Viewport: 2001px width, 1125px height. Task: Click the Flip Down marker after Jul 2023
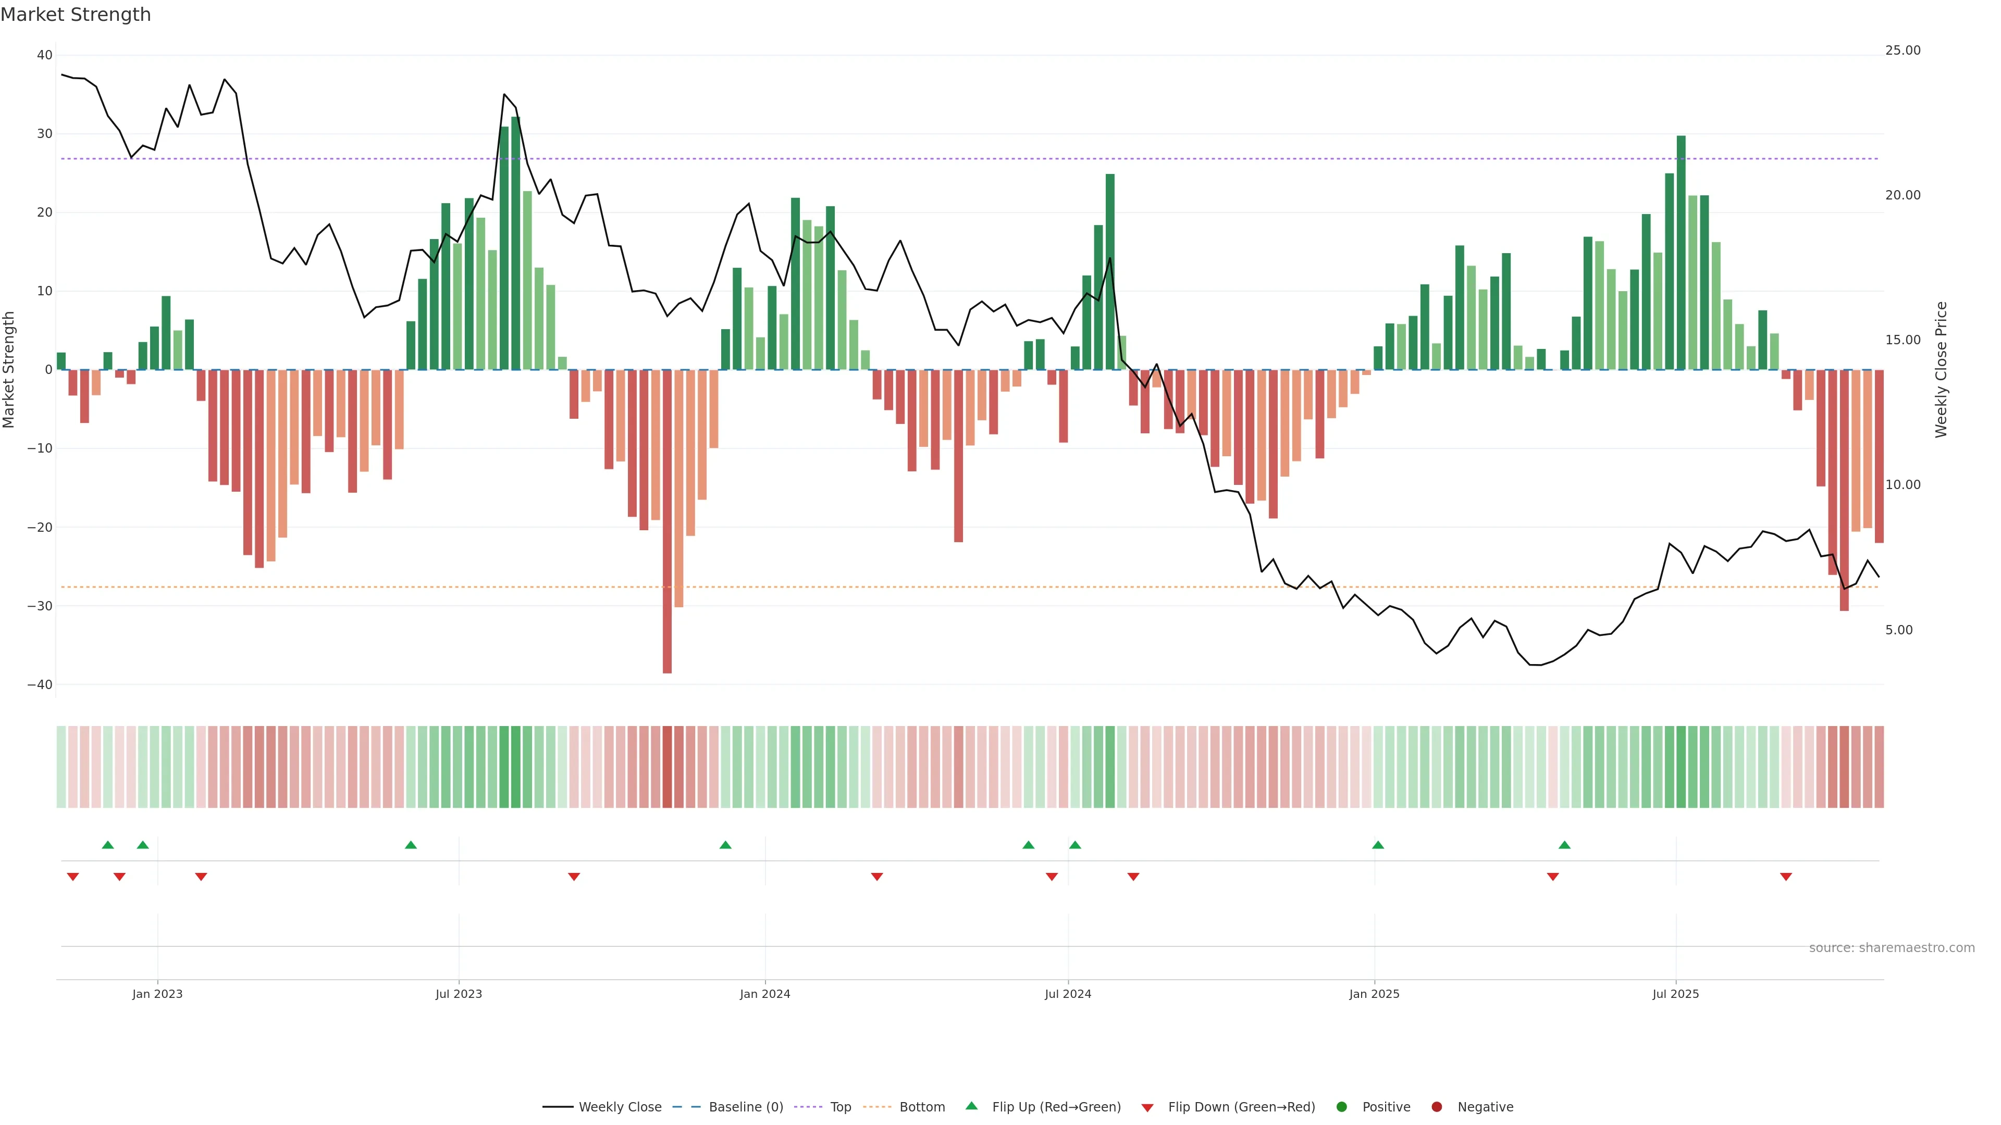tap(574, 877)
